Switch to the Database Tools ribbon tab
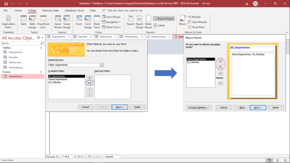The width and height of the screenshot is (290, 163). click(x=74, y=10)
